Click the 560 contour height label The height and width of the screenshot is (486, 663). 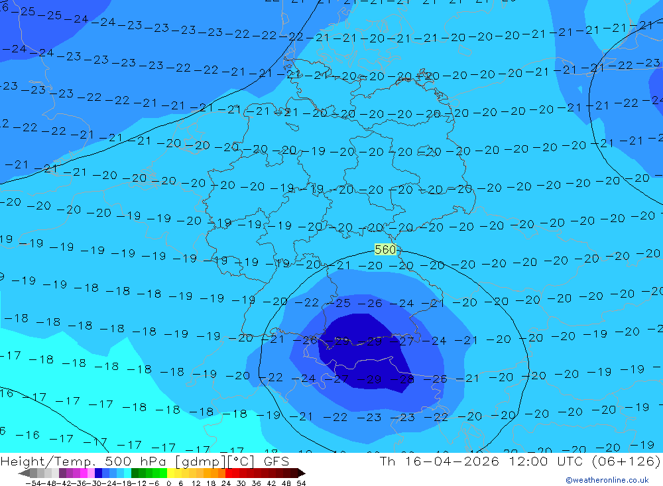(385, 249)
